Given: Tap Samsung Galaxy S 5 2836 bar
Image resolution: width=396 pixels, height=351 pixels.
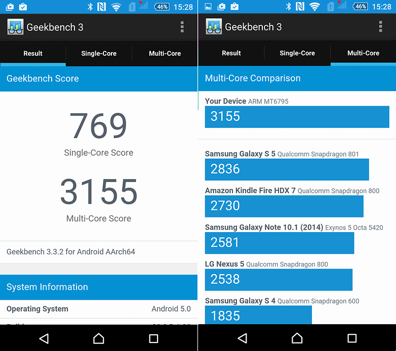Looking at the screenshot, I should tap(287, 169).
